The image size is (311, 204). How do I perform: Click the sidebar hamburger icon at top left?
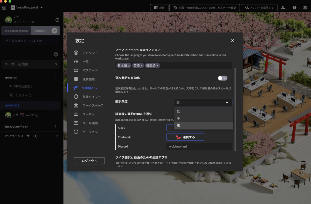click(x=4, y=8)
